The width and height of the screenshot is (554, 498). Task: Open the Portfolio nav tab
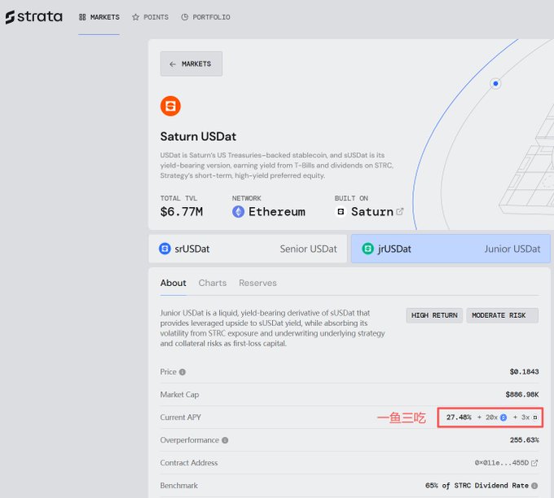(x=205, y=17)
